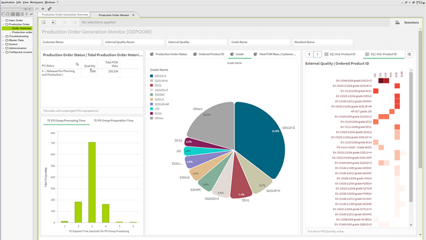Click the legend list icon in heatmap panel
426x240 pixels.
pyautogui.click(x=409, y=54)
